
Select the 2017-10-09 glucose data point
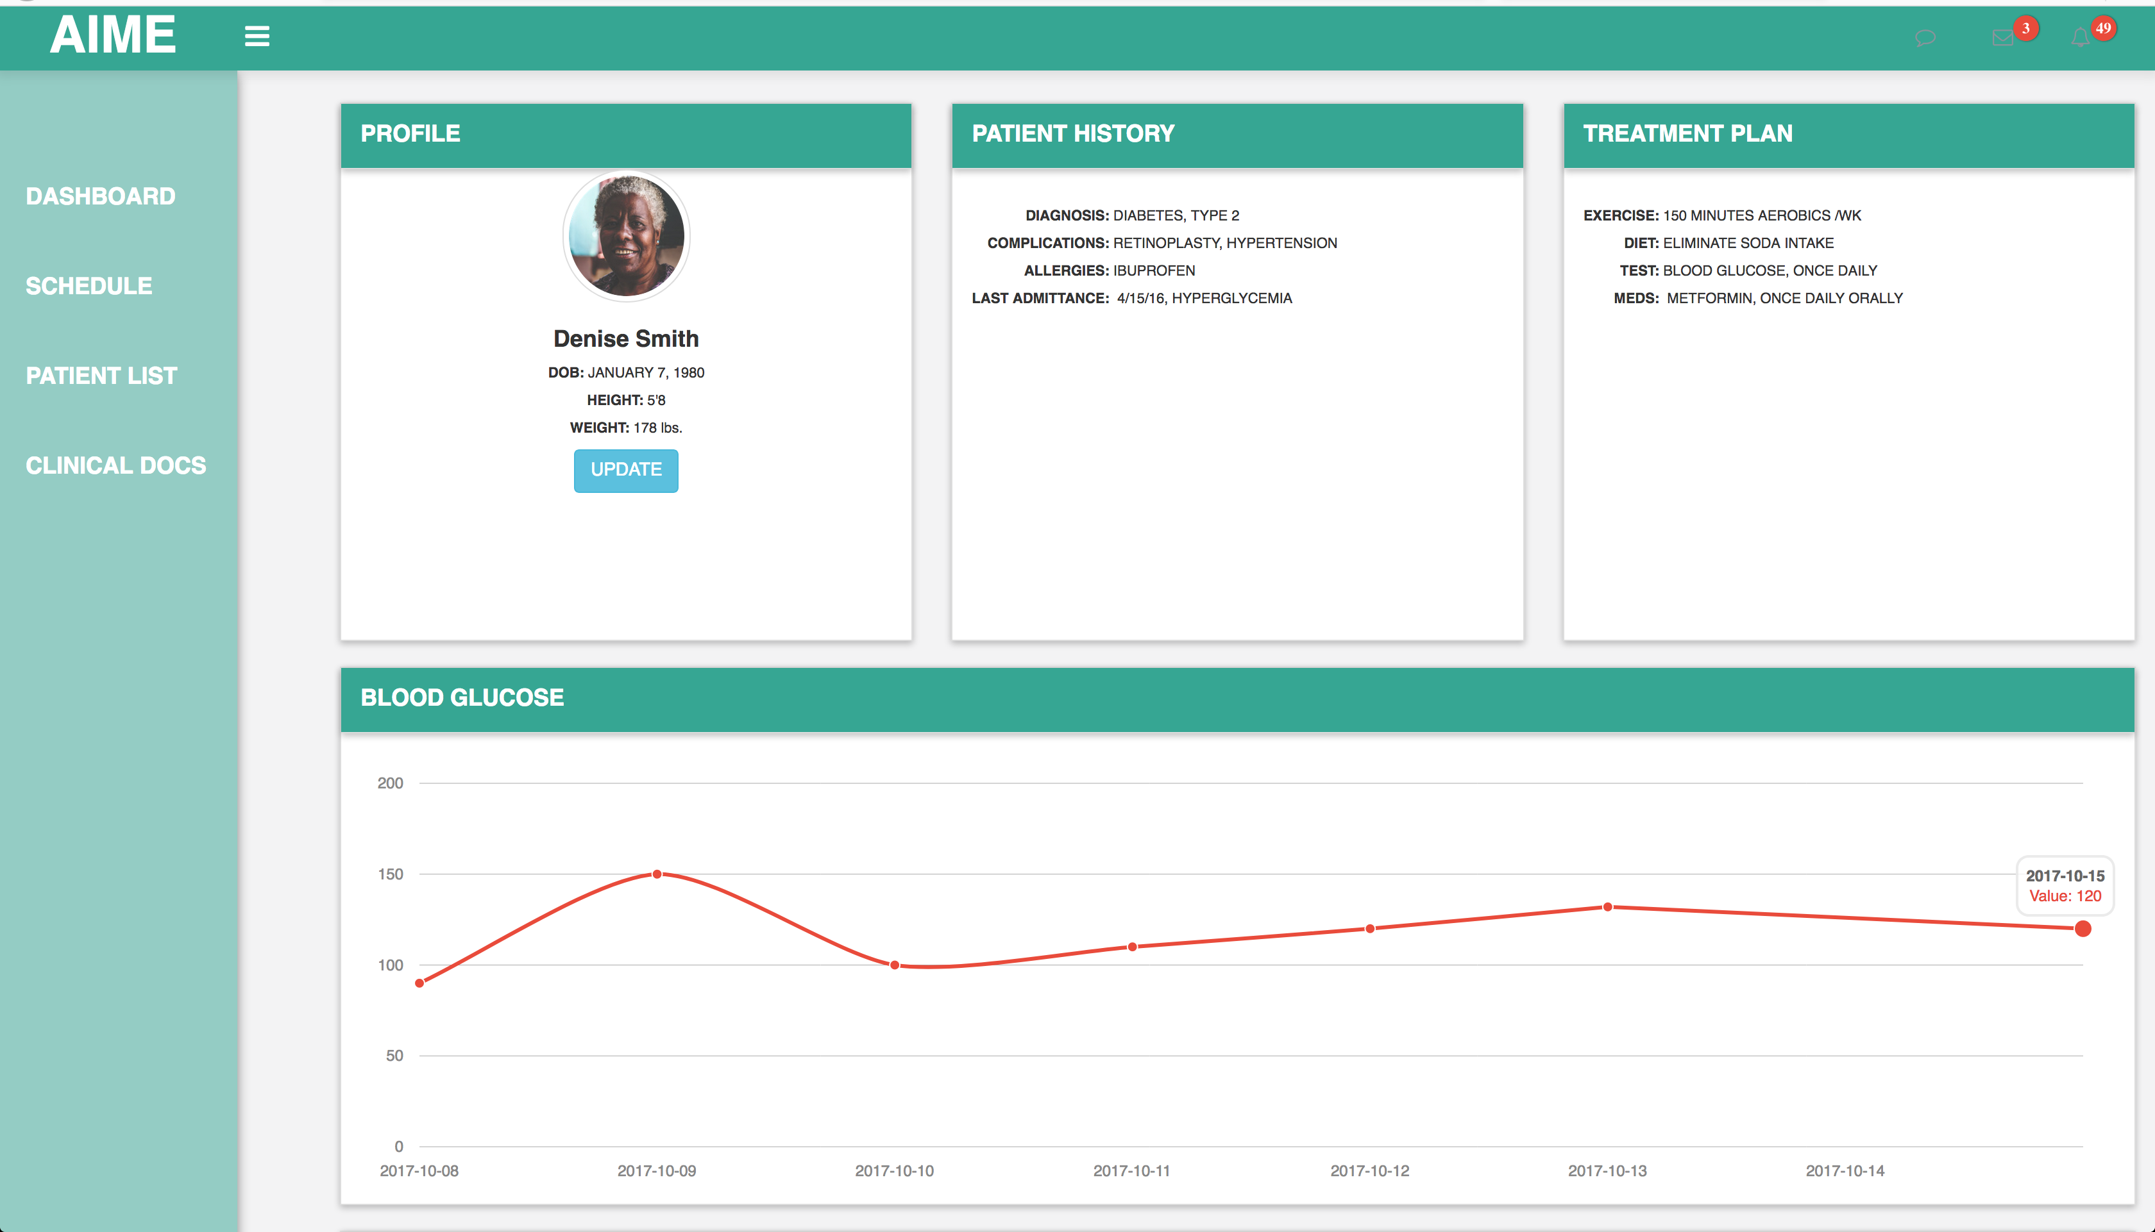(x=657, y=874)
